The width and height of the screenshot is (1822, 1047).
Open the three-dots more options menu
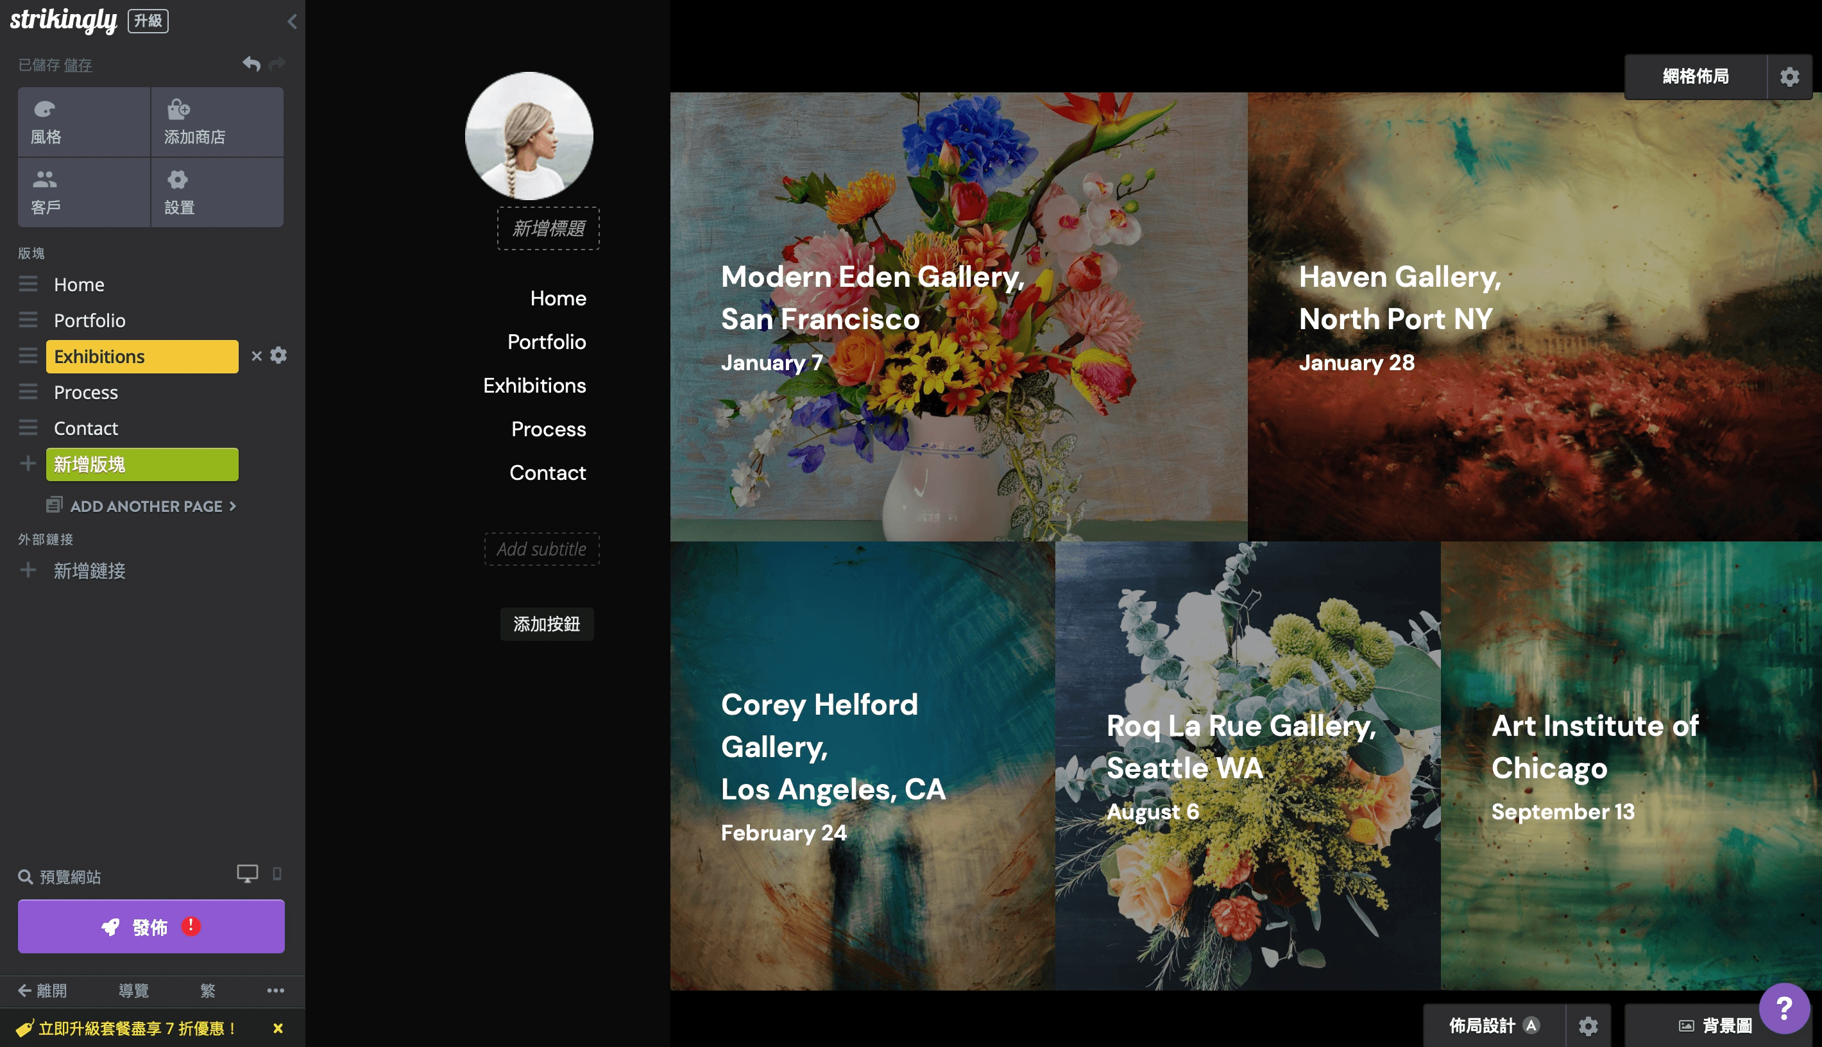tap(275, 990)
